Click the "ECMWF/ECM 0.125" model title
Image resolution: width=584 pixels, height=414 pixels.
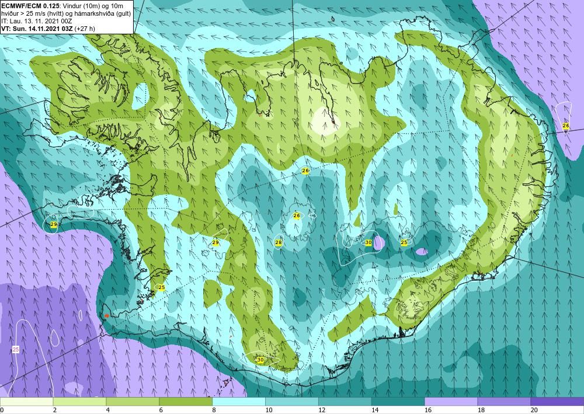click(29, 6)
